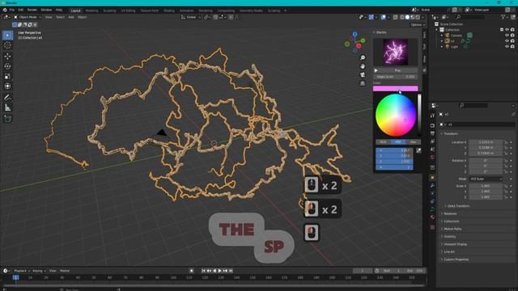Switch to the UV Editing workspace tab
This screenshot has width=518, height=291.
(x=128, y=11)
